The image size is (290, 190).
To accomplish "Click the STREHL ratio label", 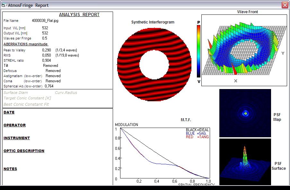I will click(x=14, y=60).
